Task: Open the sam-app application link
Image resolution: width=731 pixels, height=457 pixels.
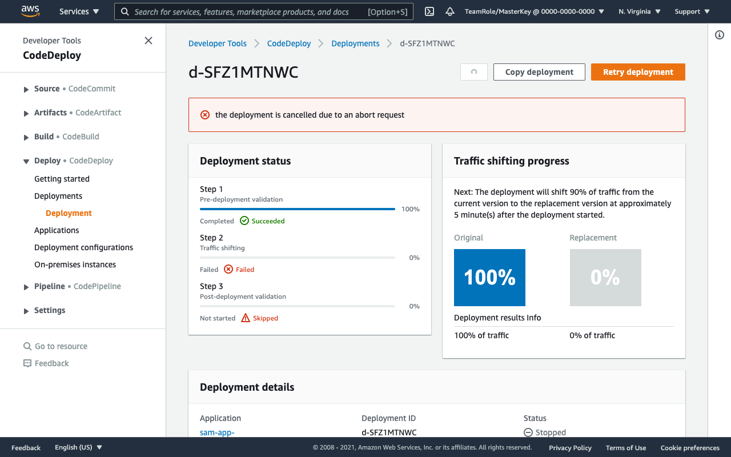Action: point(217,432)
